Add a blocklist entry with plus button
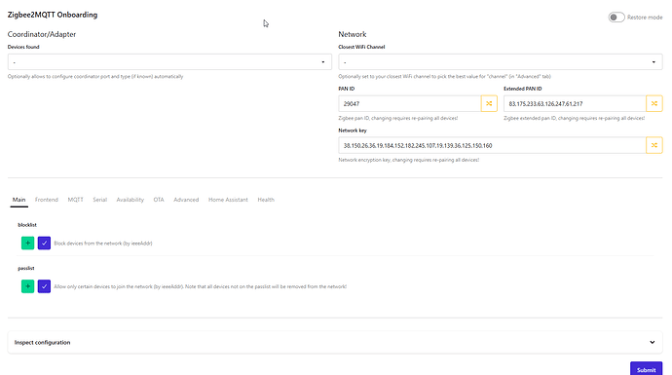672x375 pixels. tap(28, 243)
